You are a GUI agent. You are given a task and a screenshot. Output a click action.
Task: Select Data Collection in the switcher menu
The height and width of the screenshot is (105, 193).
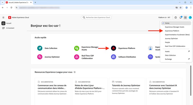(176, 55)
